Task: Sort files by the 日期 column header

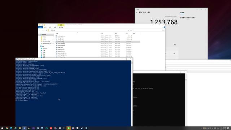Action: (x=102, y=34)
